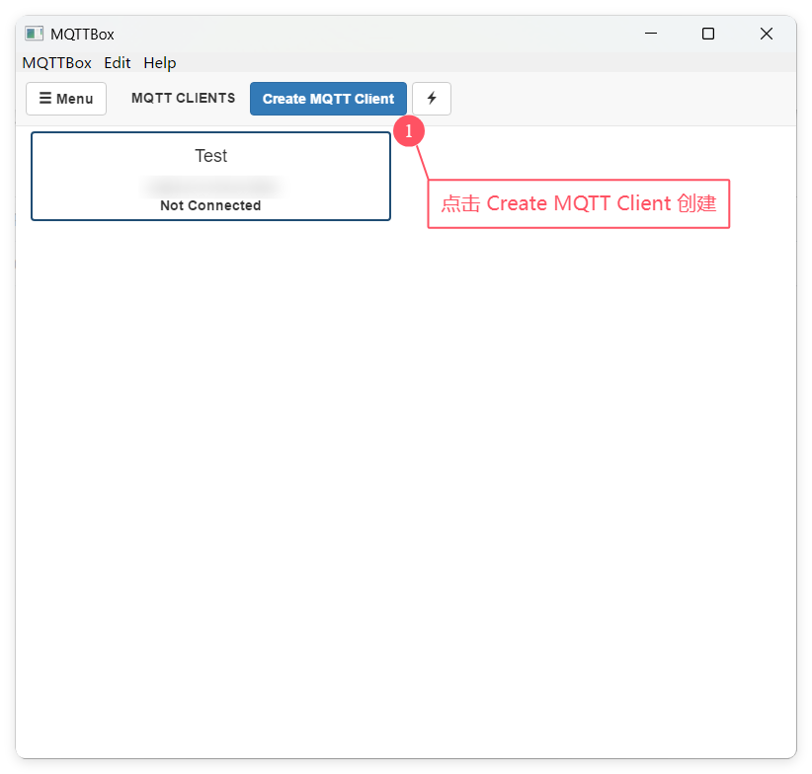Image resolution: width=812 pixels, height=774 pixels.
Task: Open the Help menu
Action: point(159,63)
